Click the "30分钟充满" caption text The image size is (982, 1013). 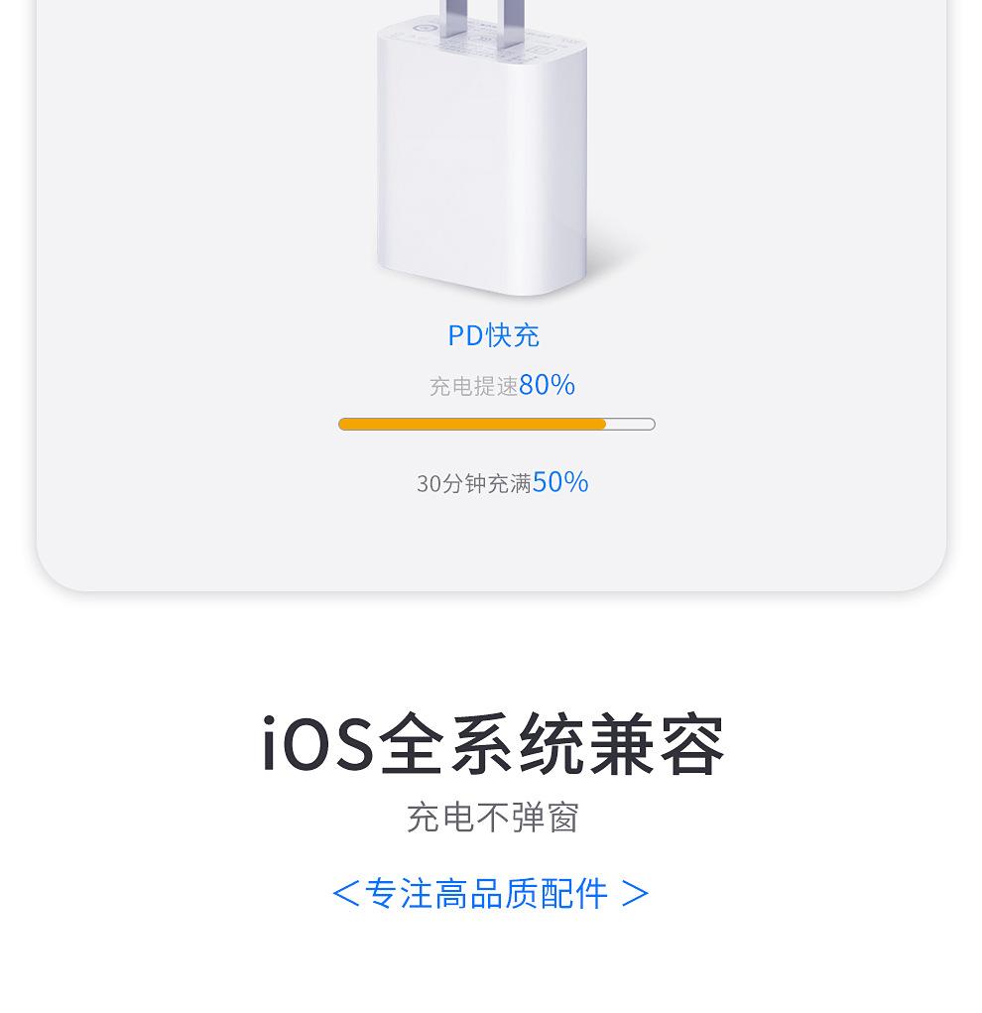tap(474, 483)
